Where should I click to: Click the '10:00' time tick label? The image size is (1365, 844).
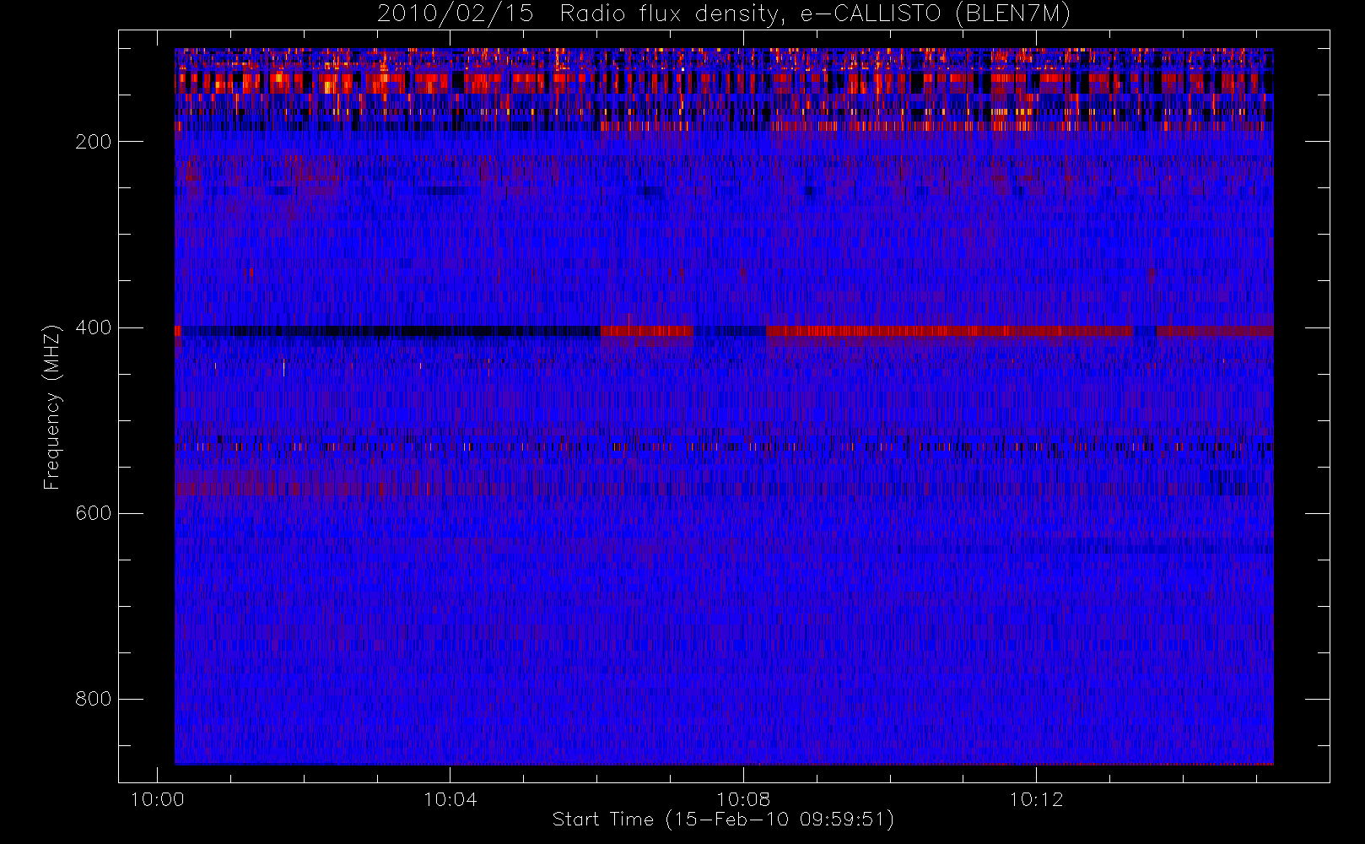tap(157, 799)
